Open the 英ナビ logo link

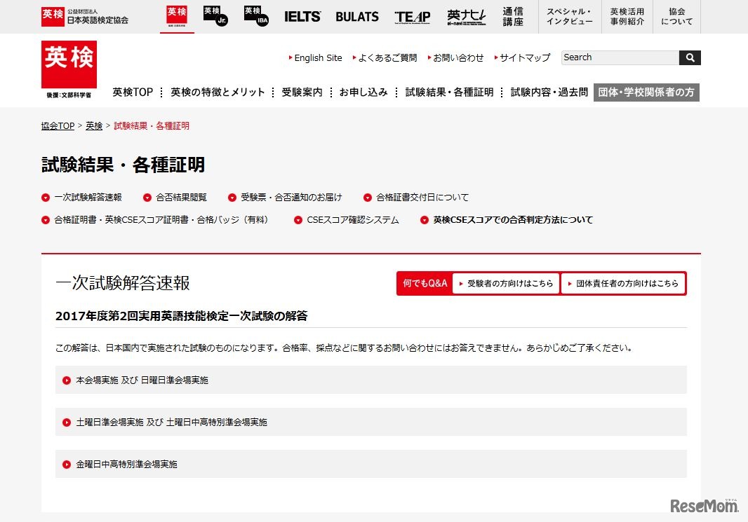pyautogui.click(x=467, y=17)
